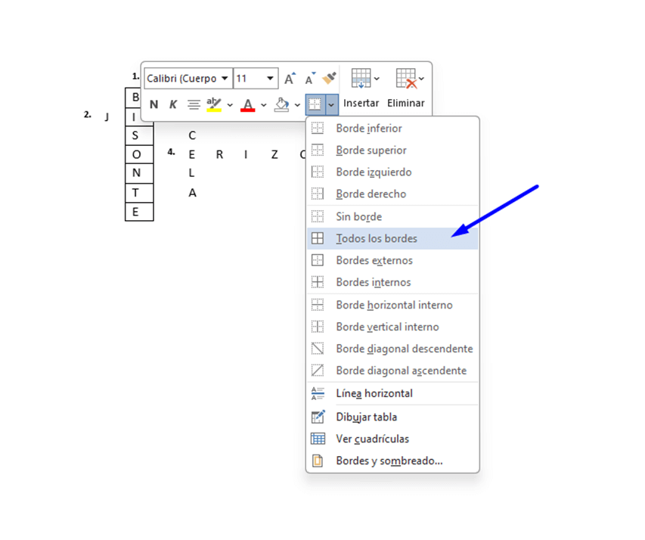Click the shading paint bucket icon
This screenshot has height=540, width=645.
pyautogui.click(x=282, y=104)
